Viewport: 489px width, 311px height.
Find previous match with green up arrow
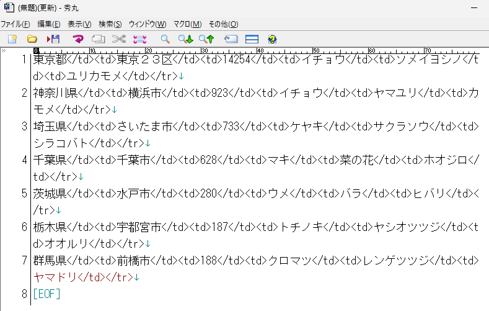(206, 39)
